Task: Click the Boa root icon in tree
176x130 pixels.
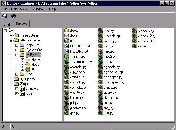Action: (x=11, y=31)
